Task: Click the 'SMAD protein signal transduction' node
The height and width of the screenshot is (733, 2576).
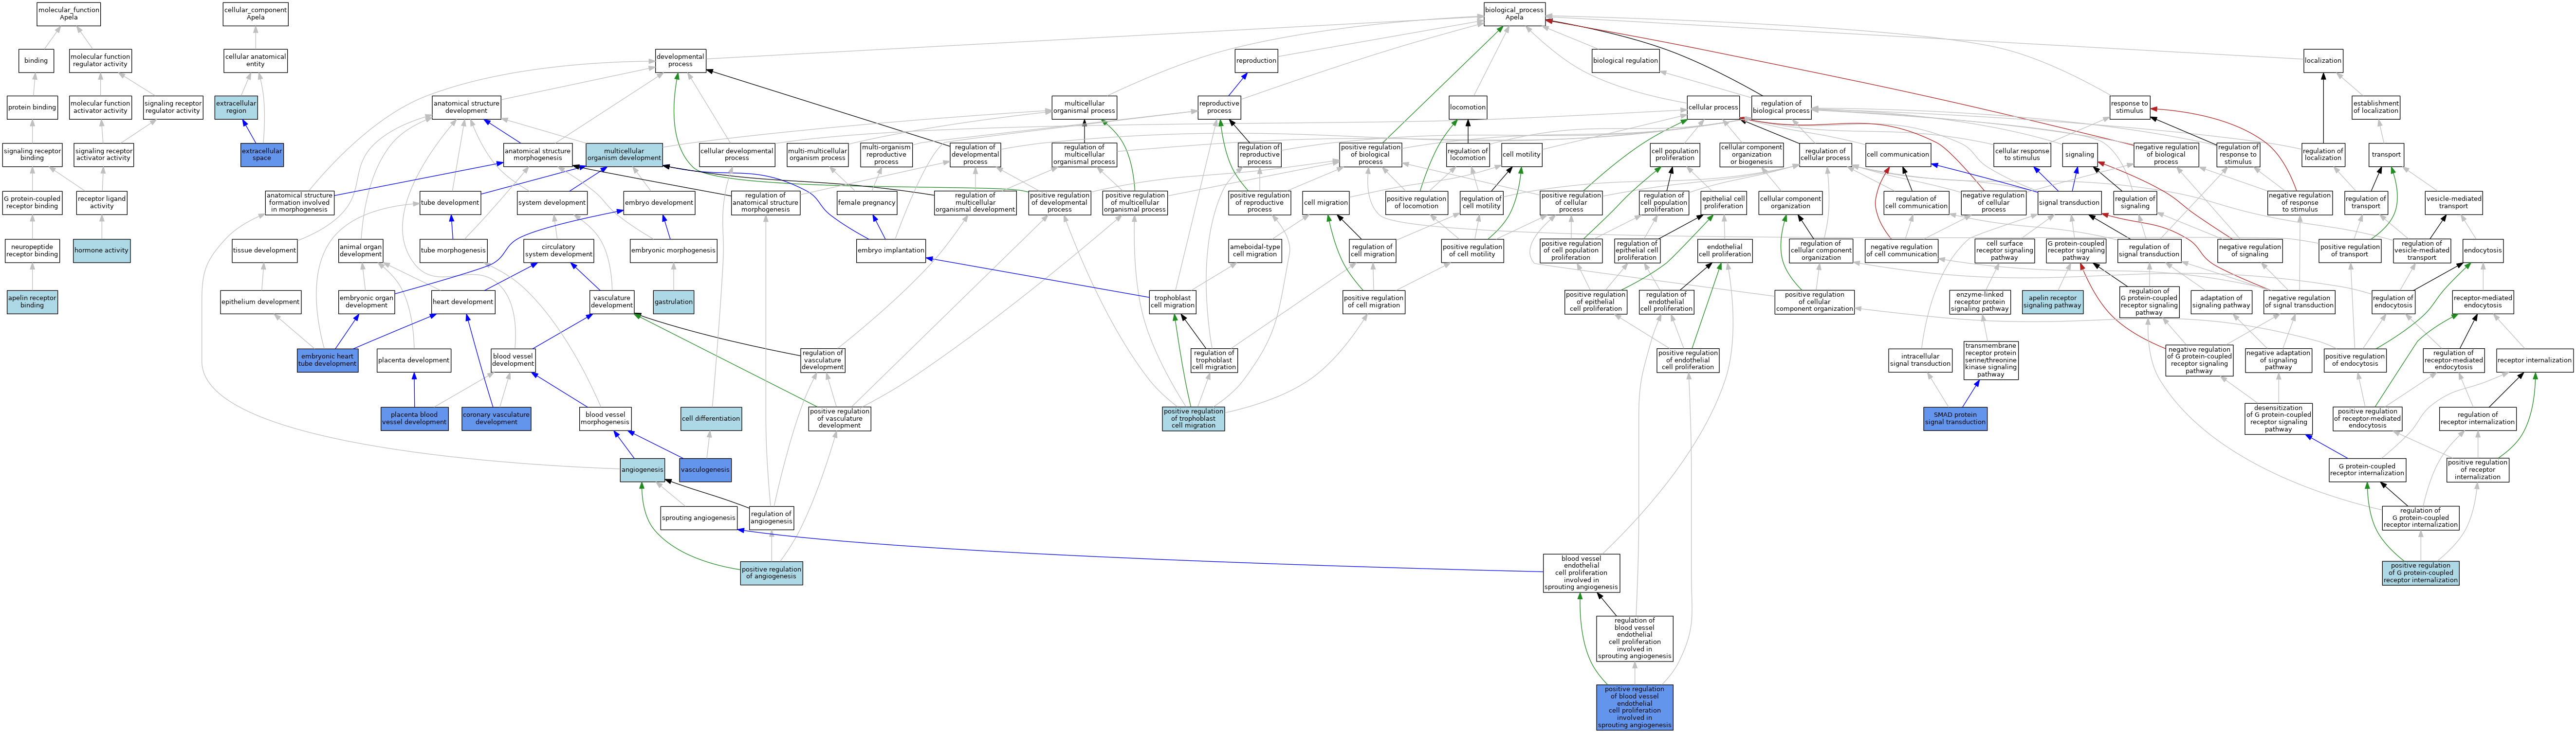Action: tap(1955, 418)
